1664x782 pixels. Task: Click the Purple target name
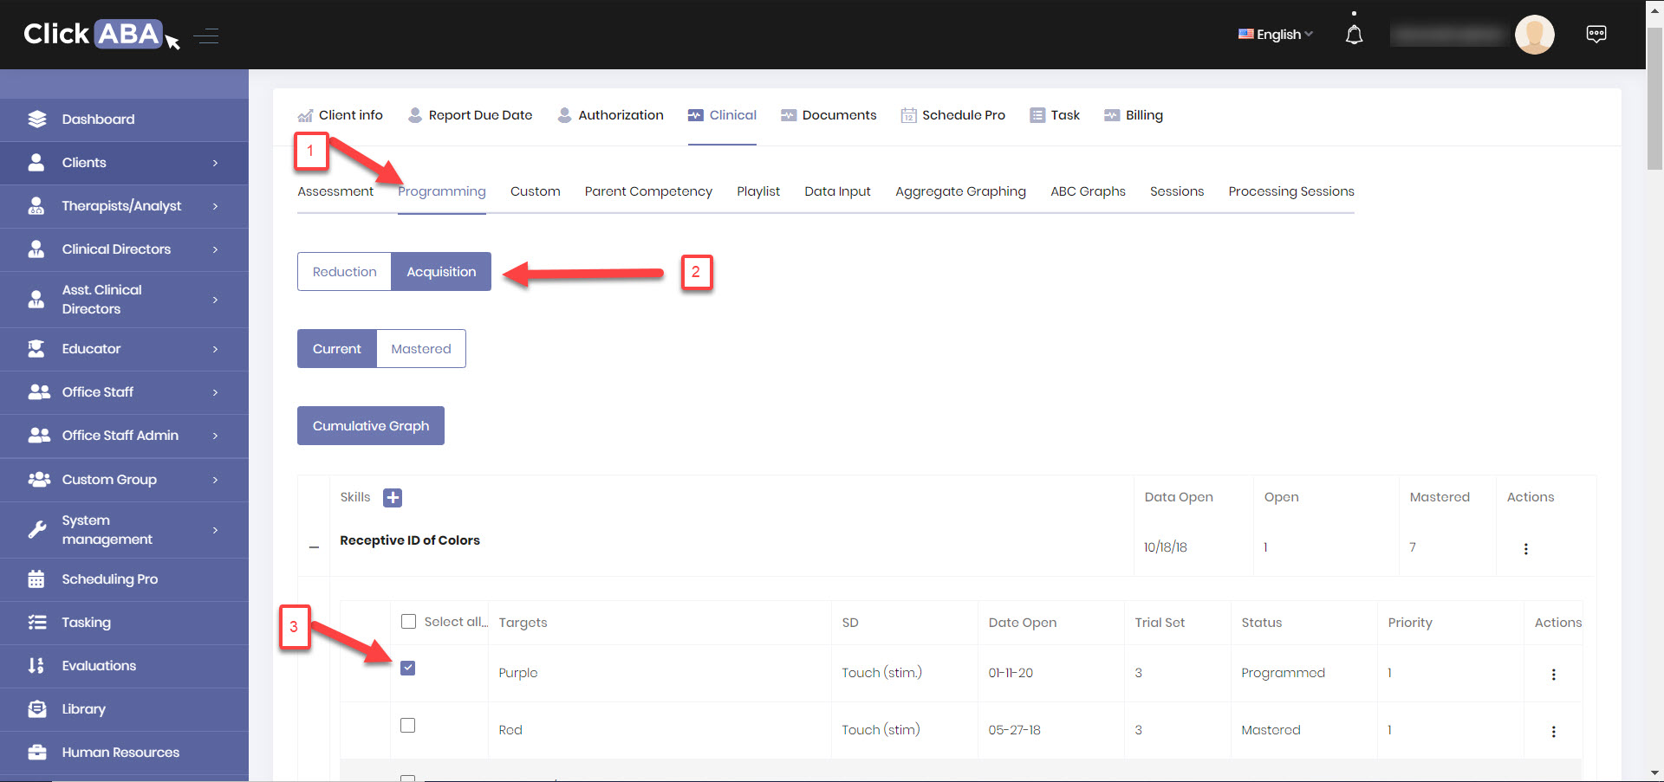tap(518, 673)
